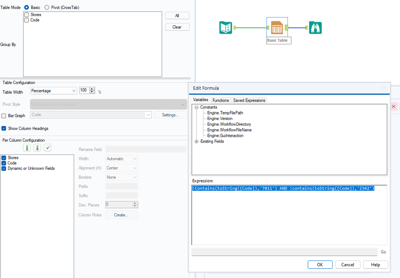Open Borders None dropdown

[122, 177]
